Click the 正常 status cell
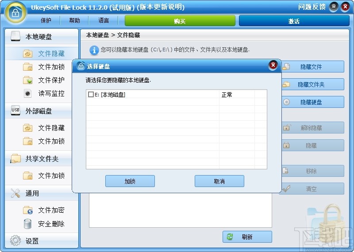 click(x=227, y=95)
